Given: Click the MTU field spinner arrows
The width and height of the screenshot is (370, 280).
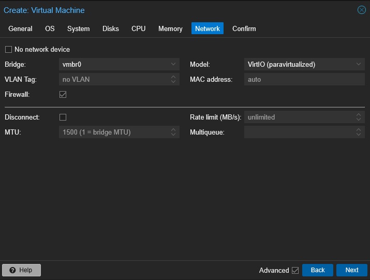Looking at the screenshot, I should (174, 132).
